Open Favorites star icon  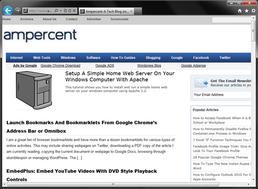tap(247, 11)
